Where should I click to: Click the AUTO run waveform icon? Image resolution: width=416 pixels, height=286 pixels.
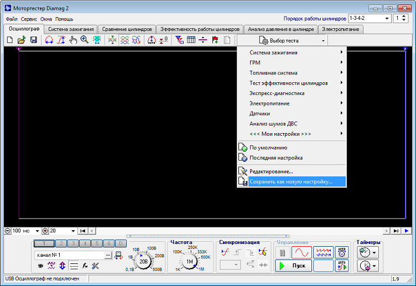(x=342, y=266)
